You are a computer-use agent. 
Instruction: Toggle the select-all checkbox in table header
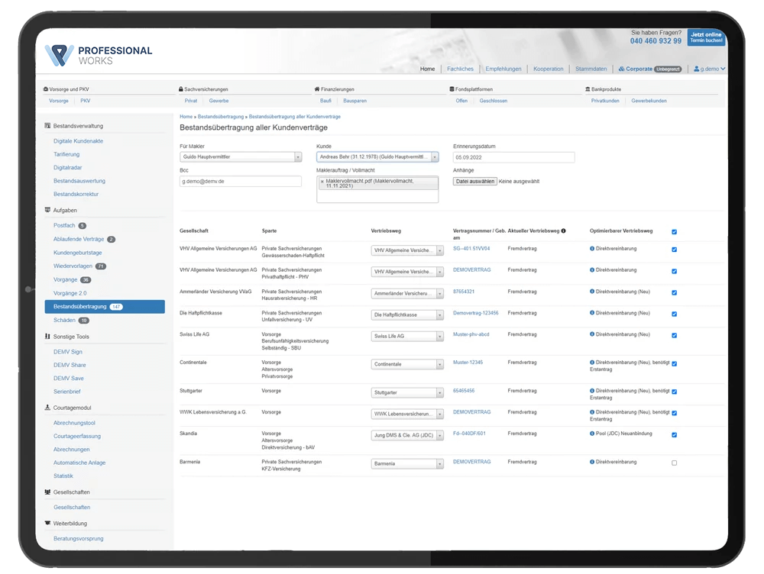(675, 232)
